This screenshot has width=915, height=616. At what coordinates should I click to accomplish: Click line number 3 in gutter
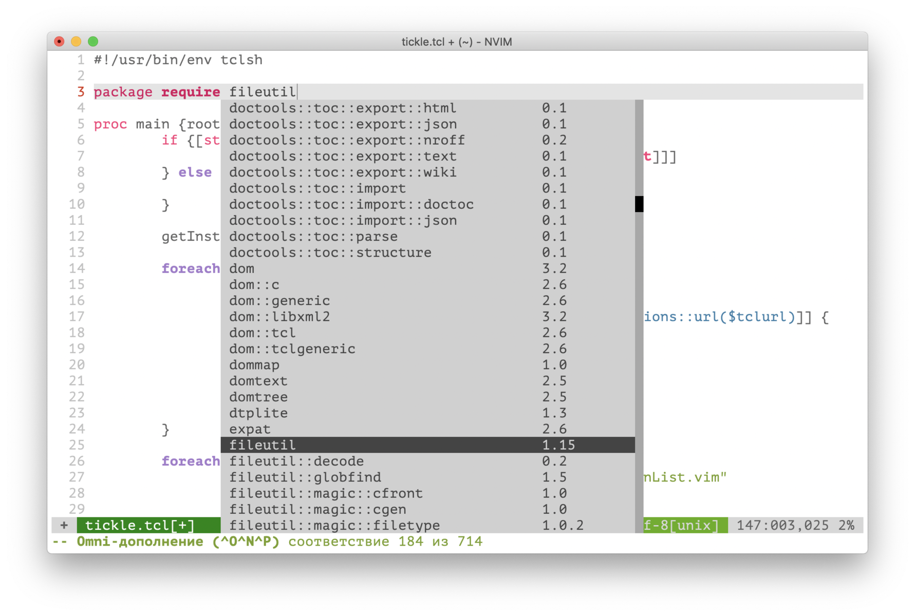point(81,92)
